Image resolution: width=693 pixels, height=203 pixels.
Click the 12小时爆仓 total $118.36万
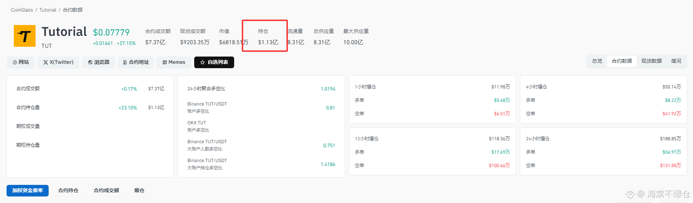(x=499, y=138)
